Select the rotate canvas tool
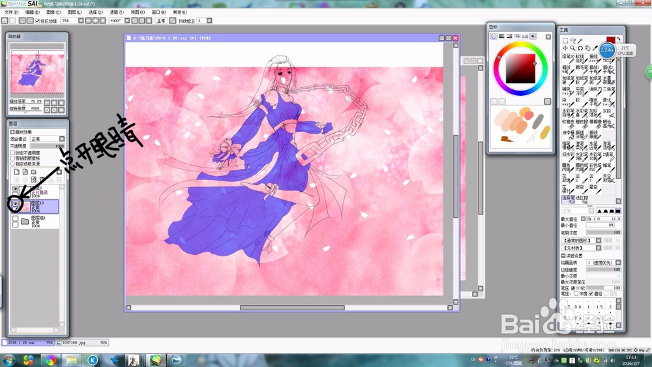The height and width of the screenshot is (367, 652). 580,48
